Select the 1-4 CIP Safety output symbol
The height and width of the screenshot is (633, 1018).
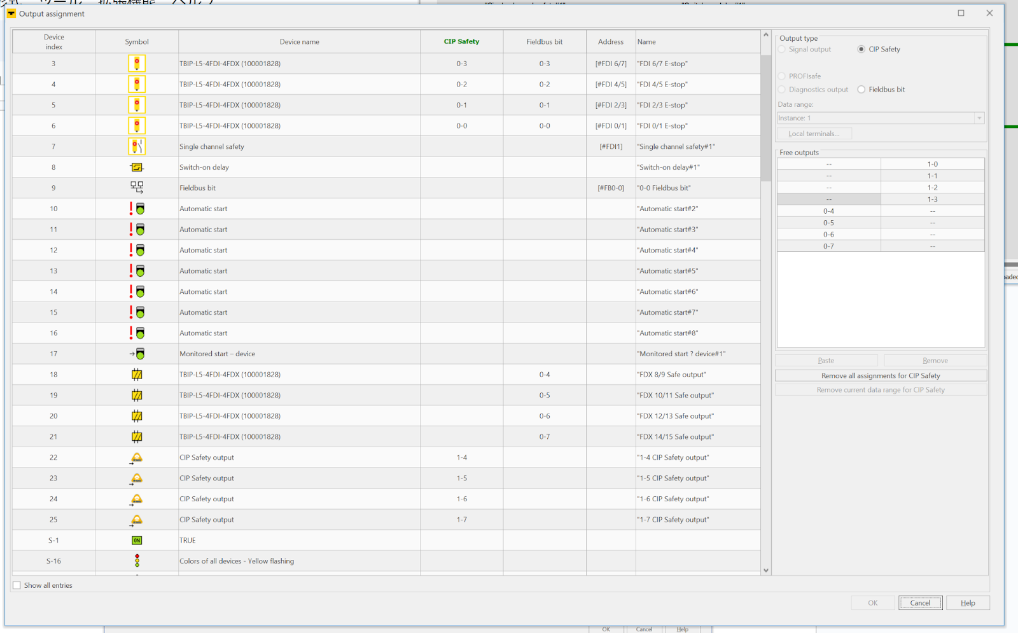pyautogui.click(x=136, y=458)
